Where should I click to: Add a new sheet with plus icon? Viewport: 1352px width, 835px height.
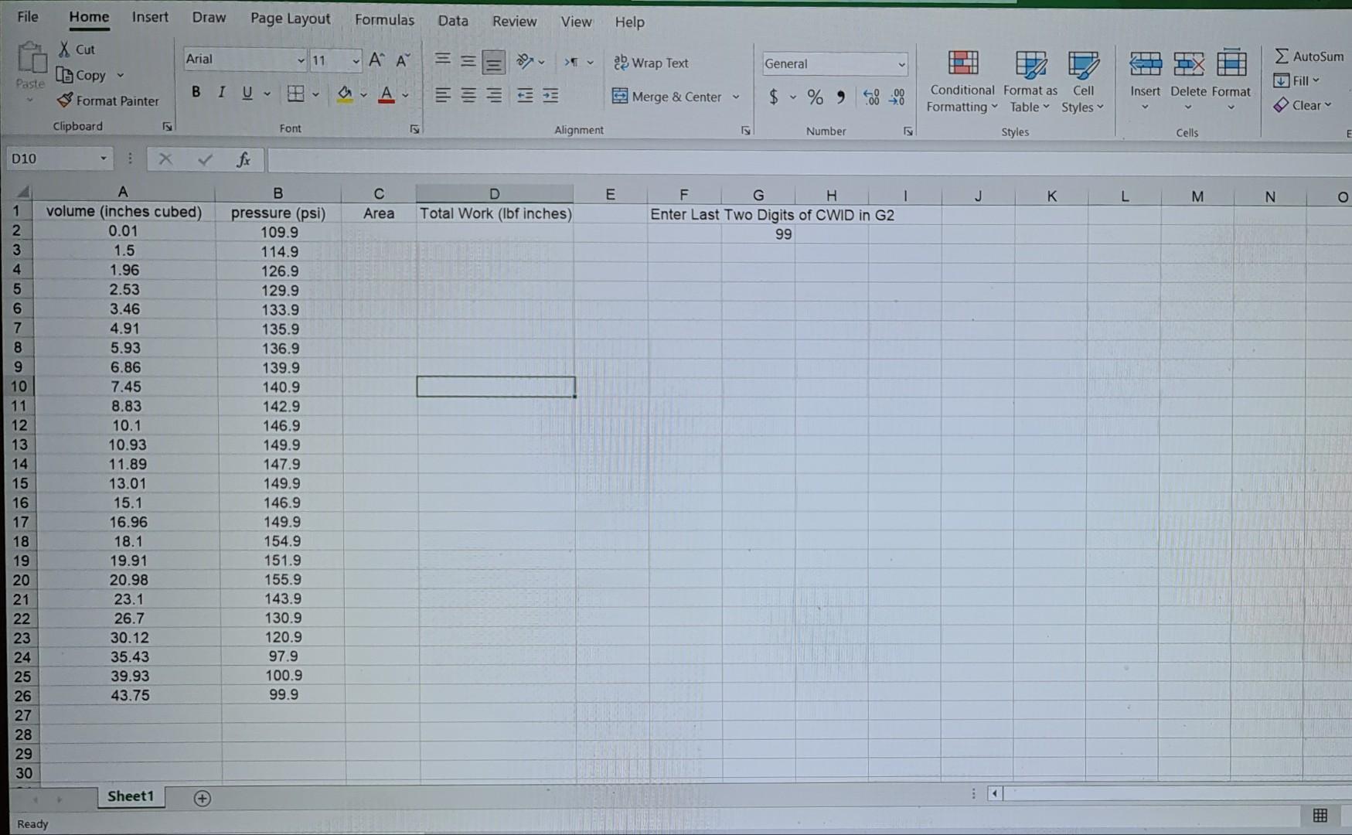pos(202,798)
